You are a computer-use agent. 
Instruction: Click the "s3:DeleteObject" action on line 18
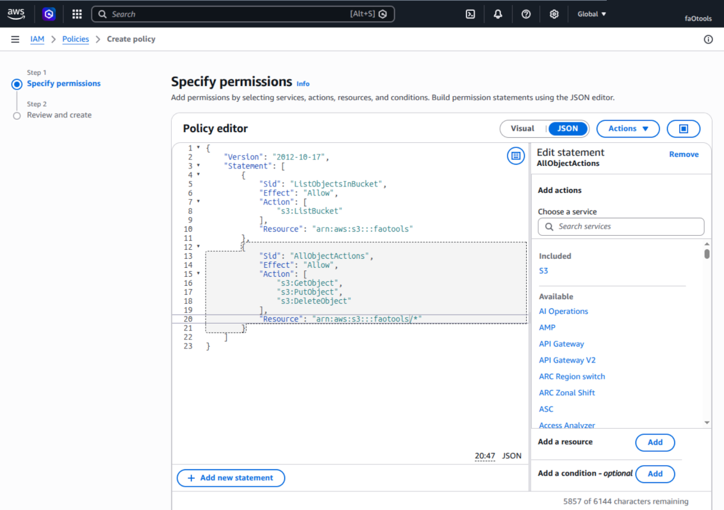point(314,301)
